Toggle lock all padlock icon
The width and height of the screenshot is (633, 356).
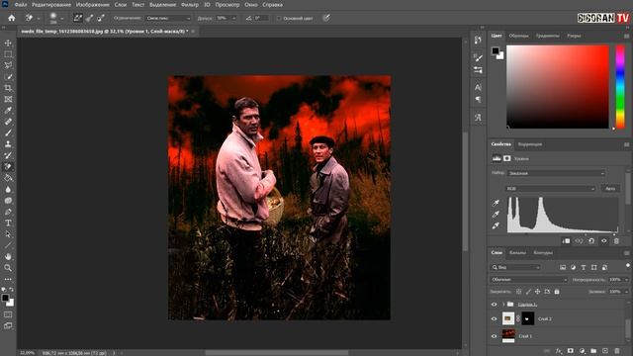click(x=557, y=292)
